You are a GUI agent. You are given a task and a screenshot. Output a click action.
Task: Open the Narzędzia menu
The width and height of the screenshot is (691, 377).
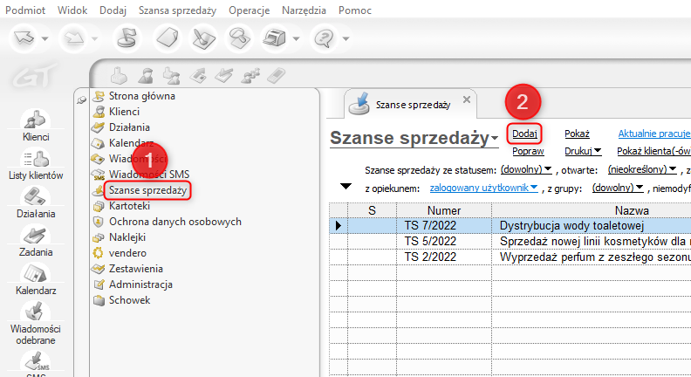(x=304, y=10)
